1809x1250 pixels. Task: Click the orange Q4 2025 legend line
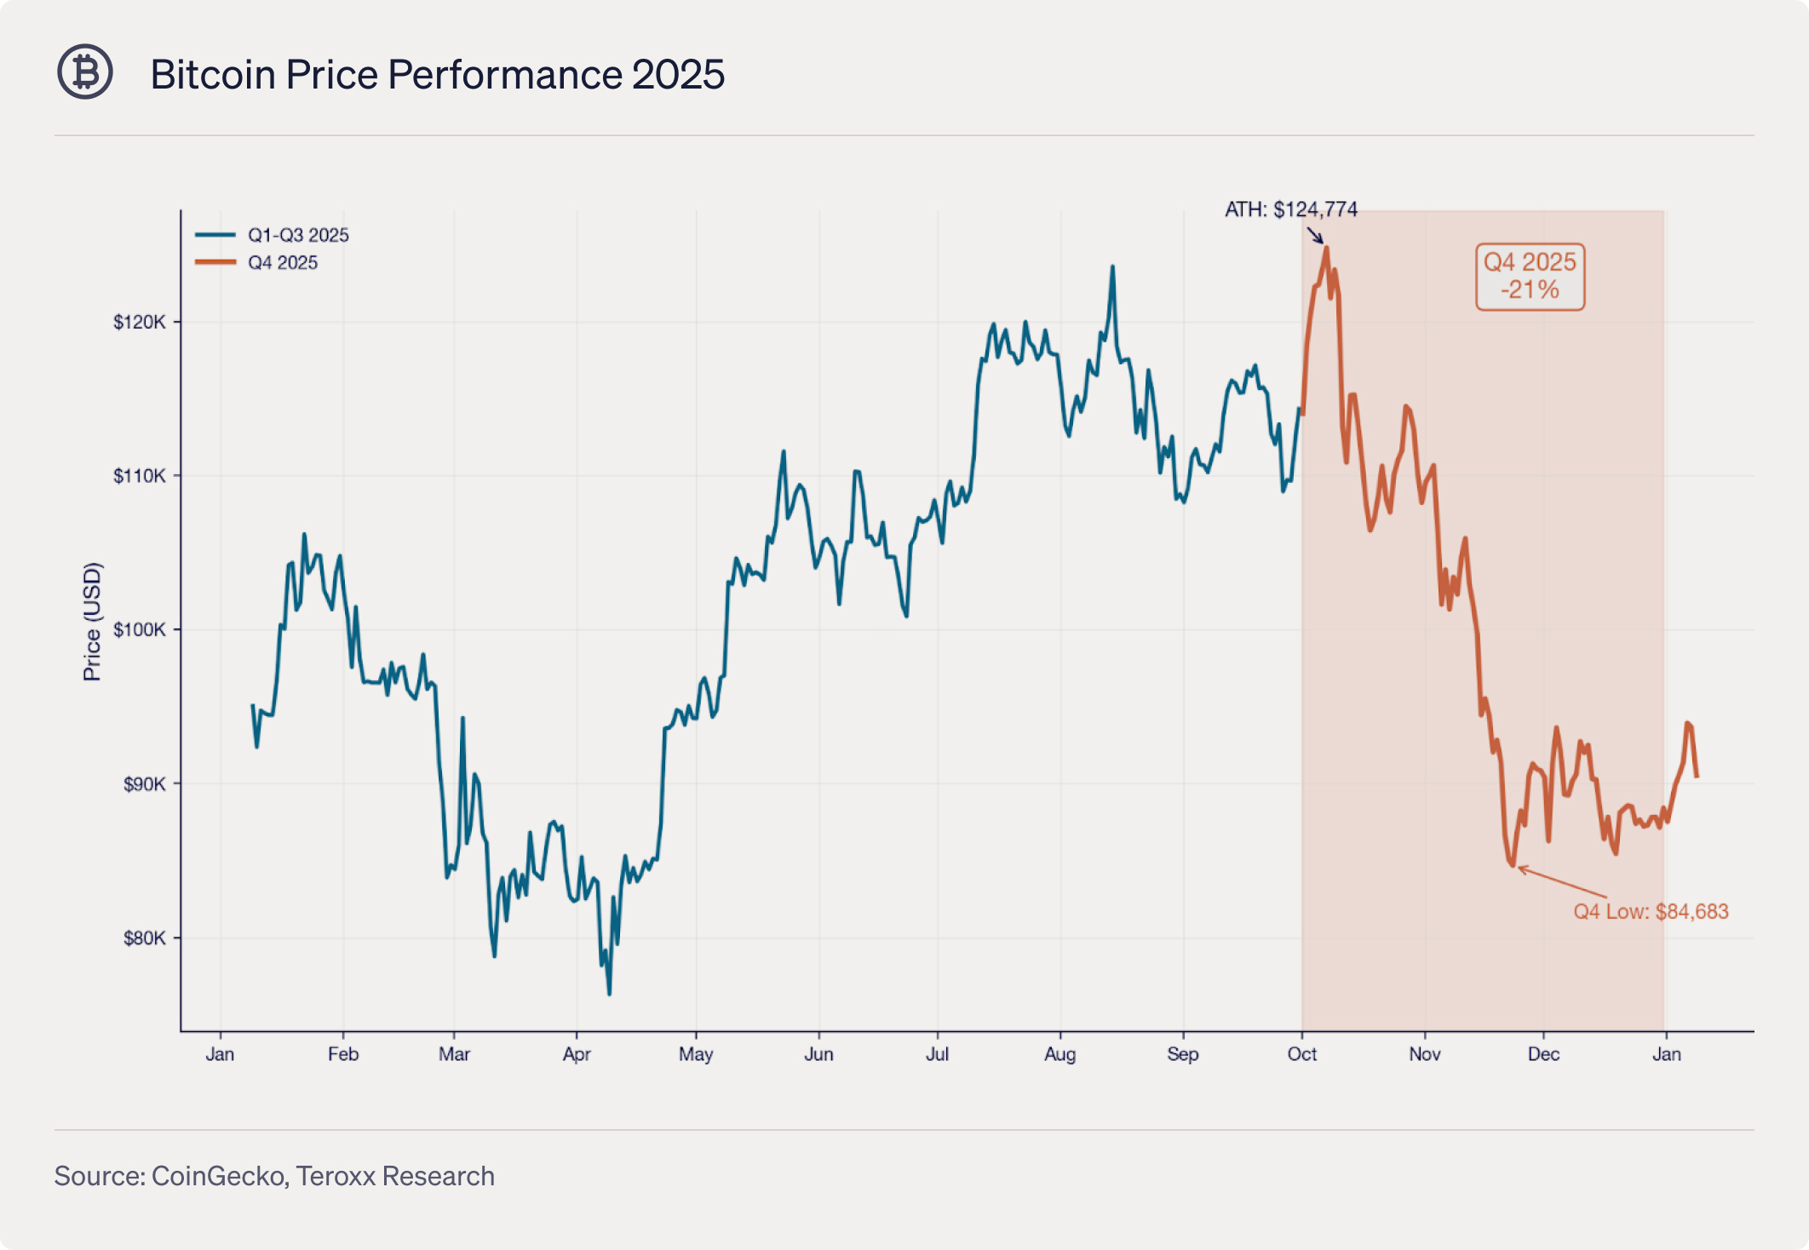click(x=215, y=262)
